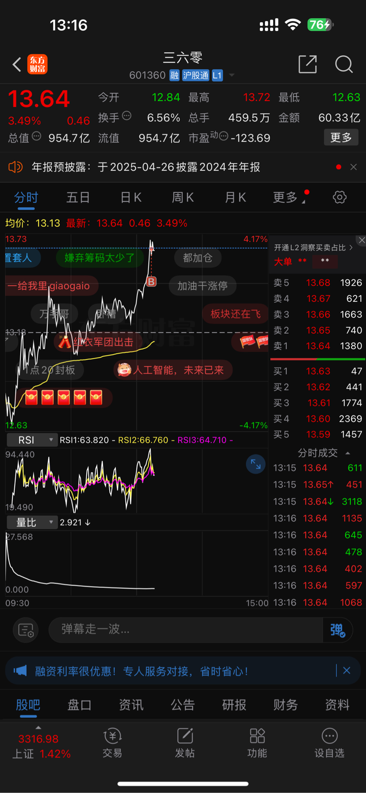Tap the 人工智能,未来已来 bullet comment
This screenshot has width=366, height=793.
(x=173, y=370)
